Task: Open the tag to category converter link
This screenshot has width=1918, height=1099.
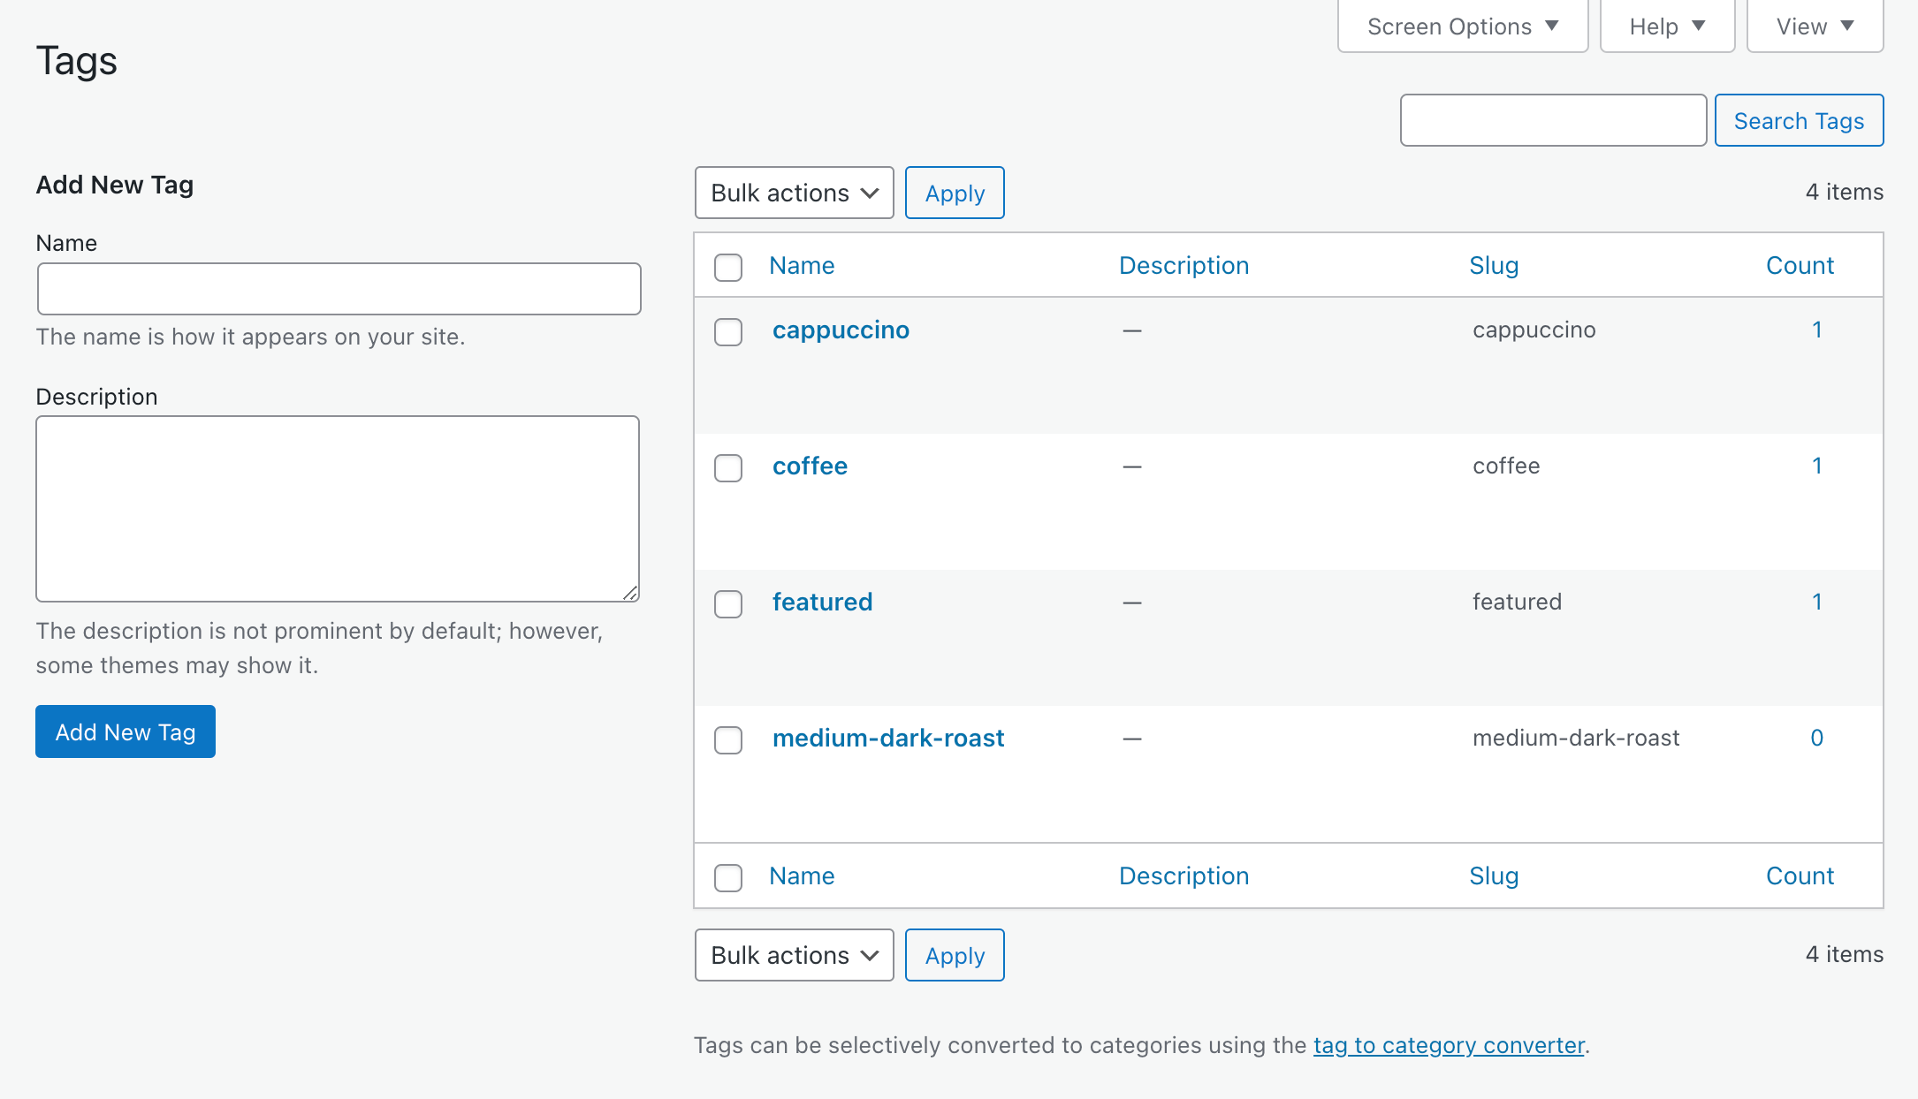Action: tap(1449, 1046)
